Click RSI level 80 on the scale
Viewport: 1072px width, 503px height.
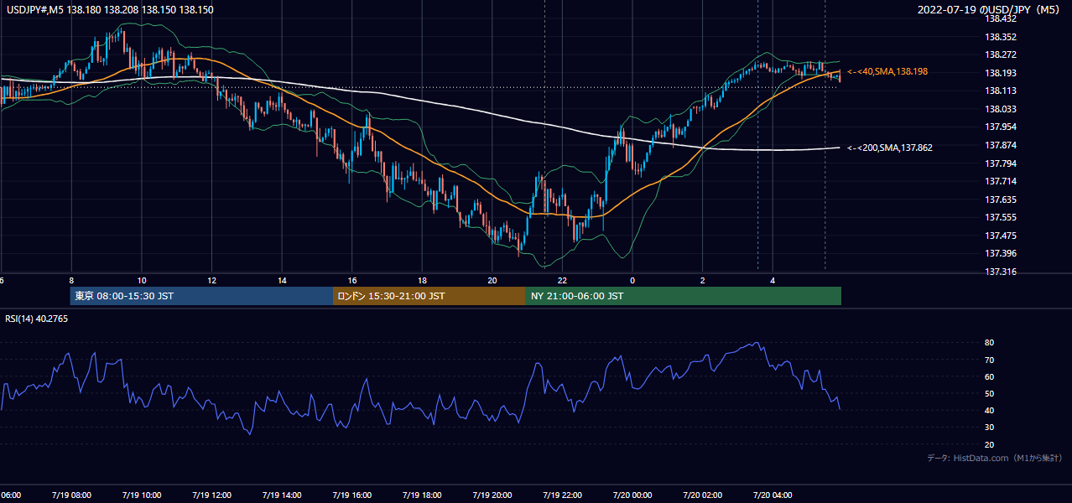[990, 343]
